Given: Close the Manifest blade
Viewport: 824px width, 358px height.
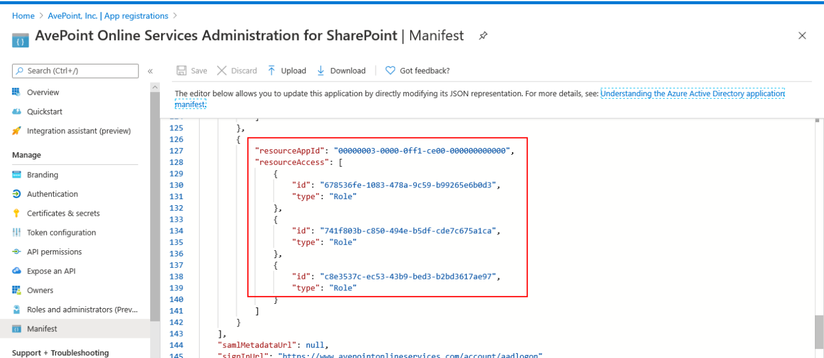Looking at the screenshot, I should point(803,36).
